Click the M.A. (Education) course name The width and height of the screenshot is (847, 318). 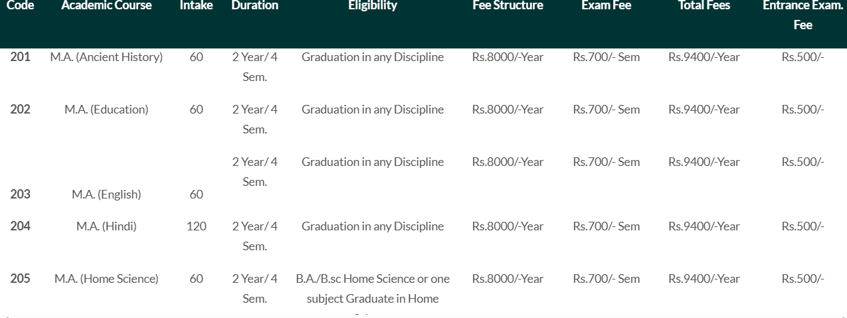[x=106, y=110]
